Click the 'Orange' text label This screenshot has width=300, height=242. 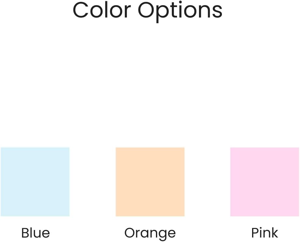[150, 233]
